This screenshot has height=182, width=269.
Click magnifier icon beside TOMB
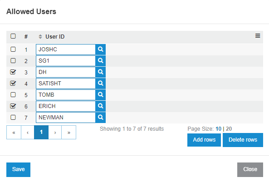click(101, 95)
